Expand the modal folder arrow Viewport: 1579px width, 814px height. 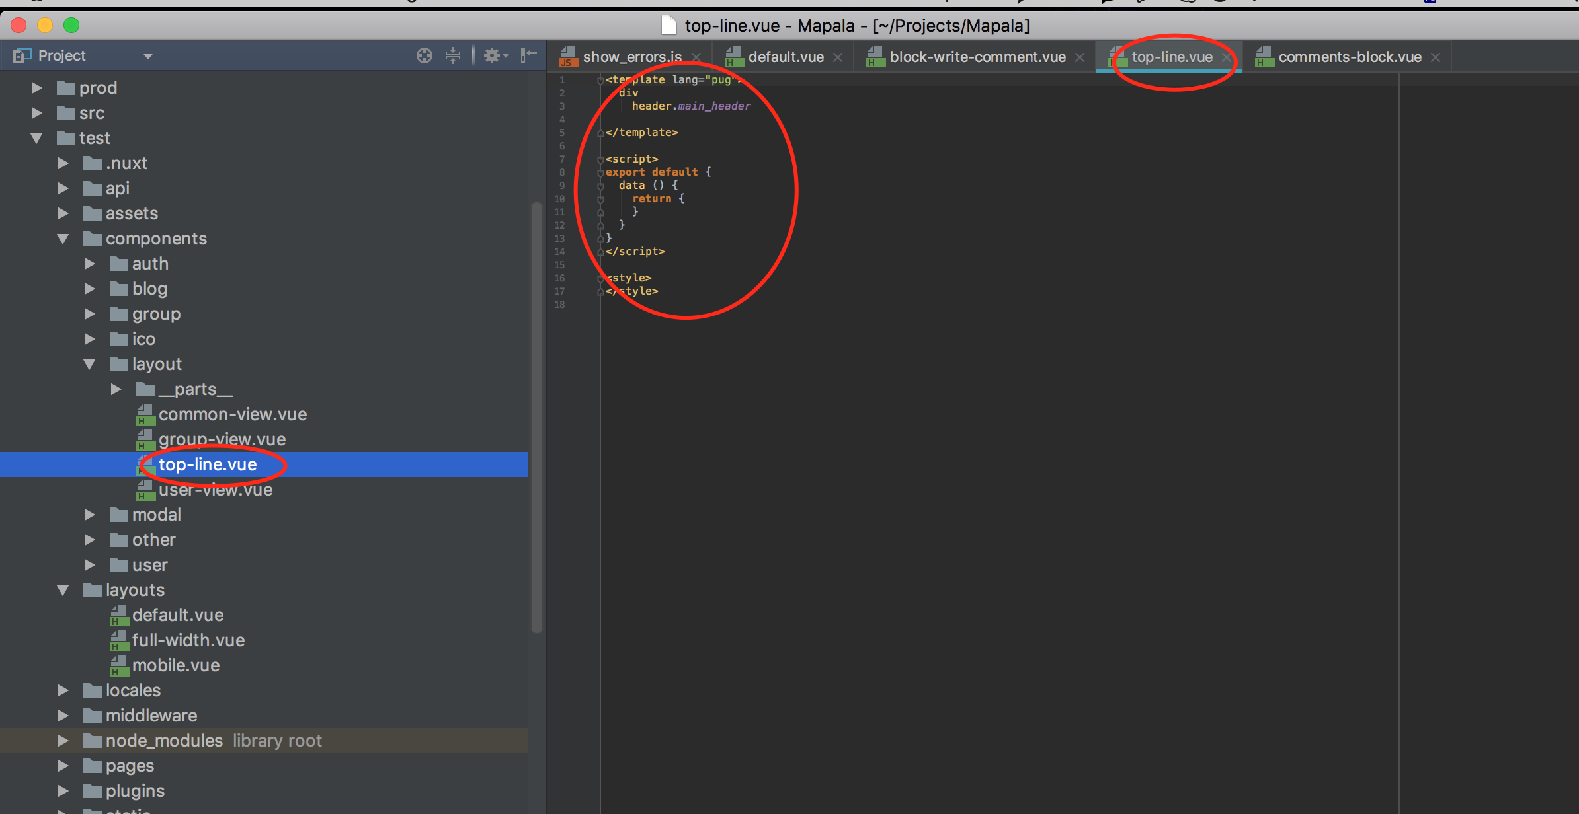(x=90, y=515)
